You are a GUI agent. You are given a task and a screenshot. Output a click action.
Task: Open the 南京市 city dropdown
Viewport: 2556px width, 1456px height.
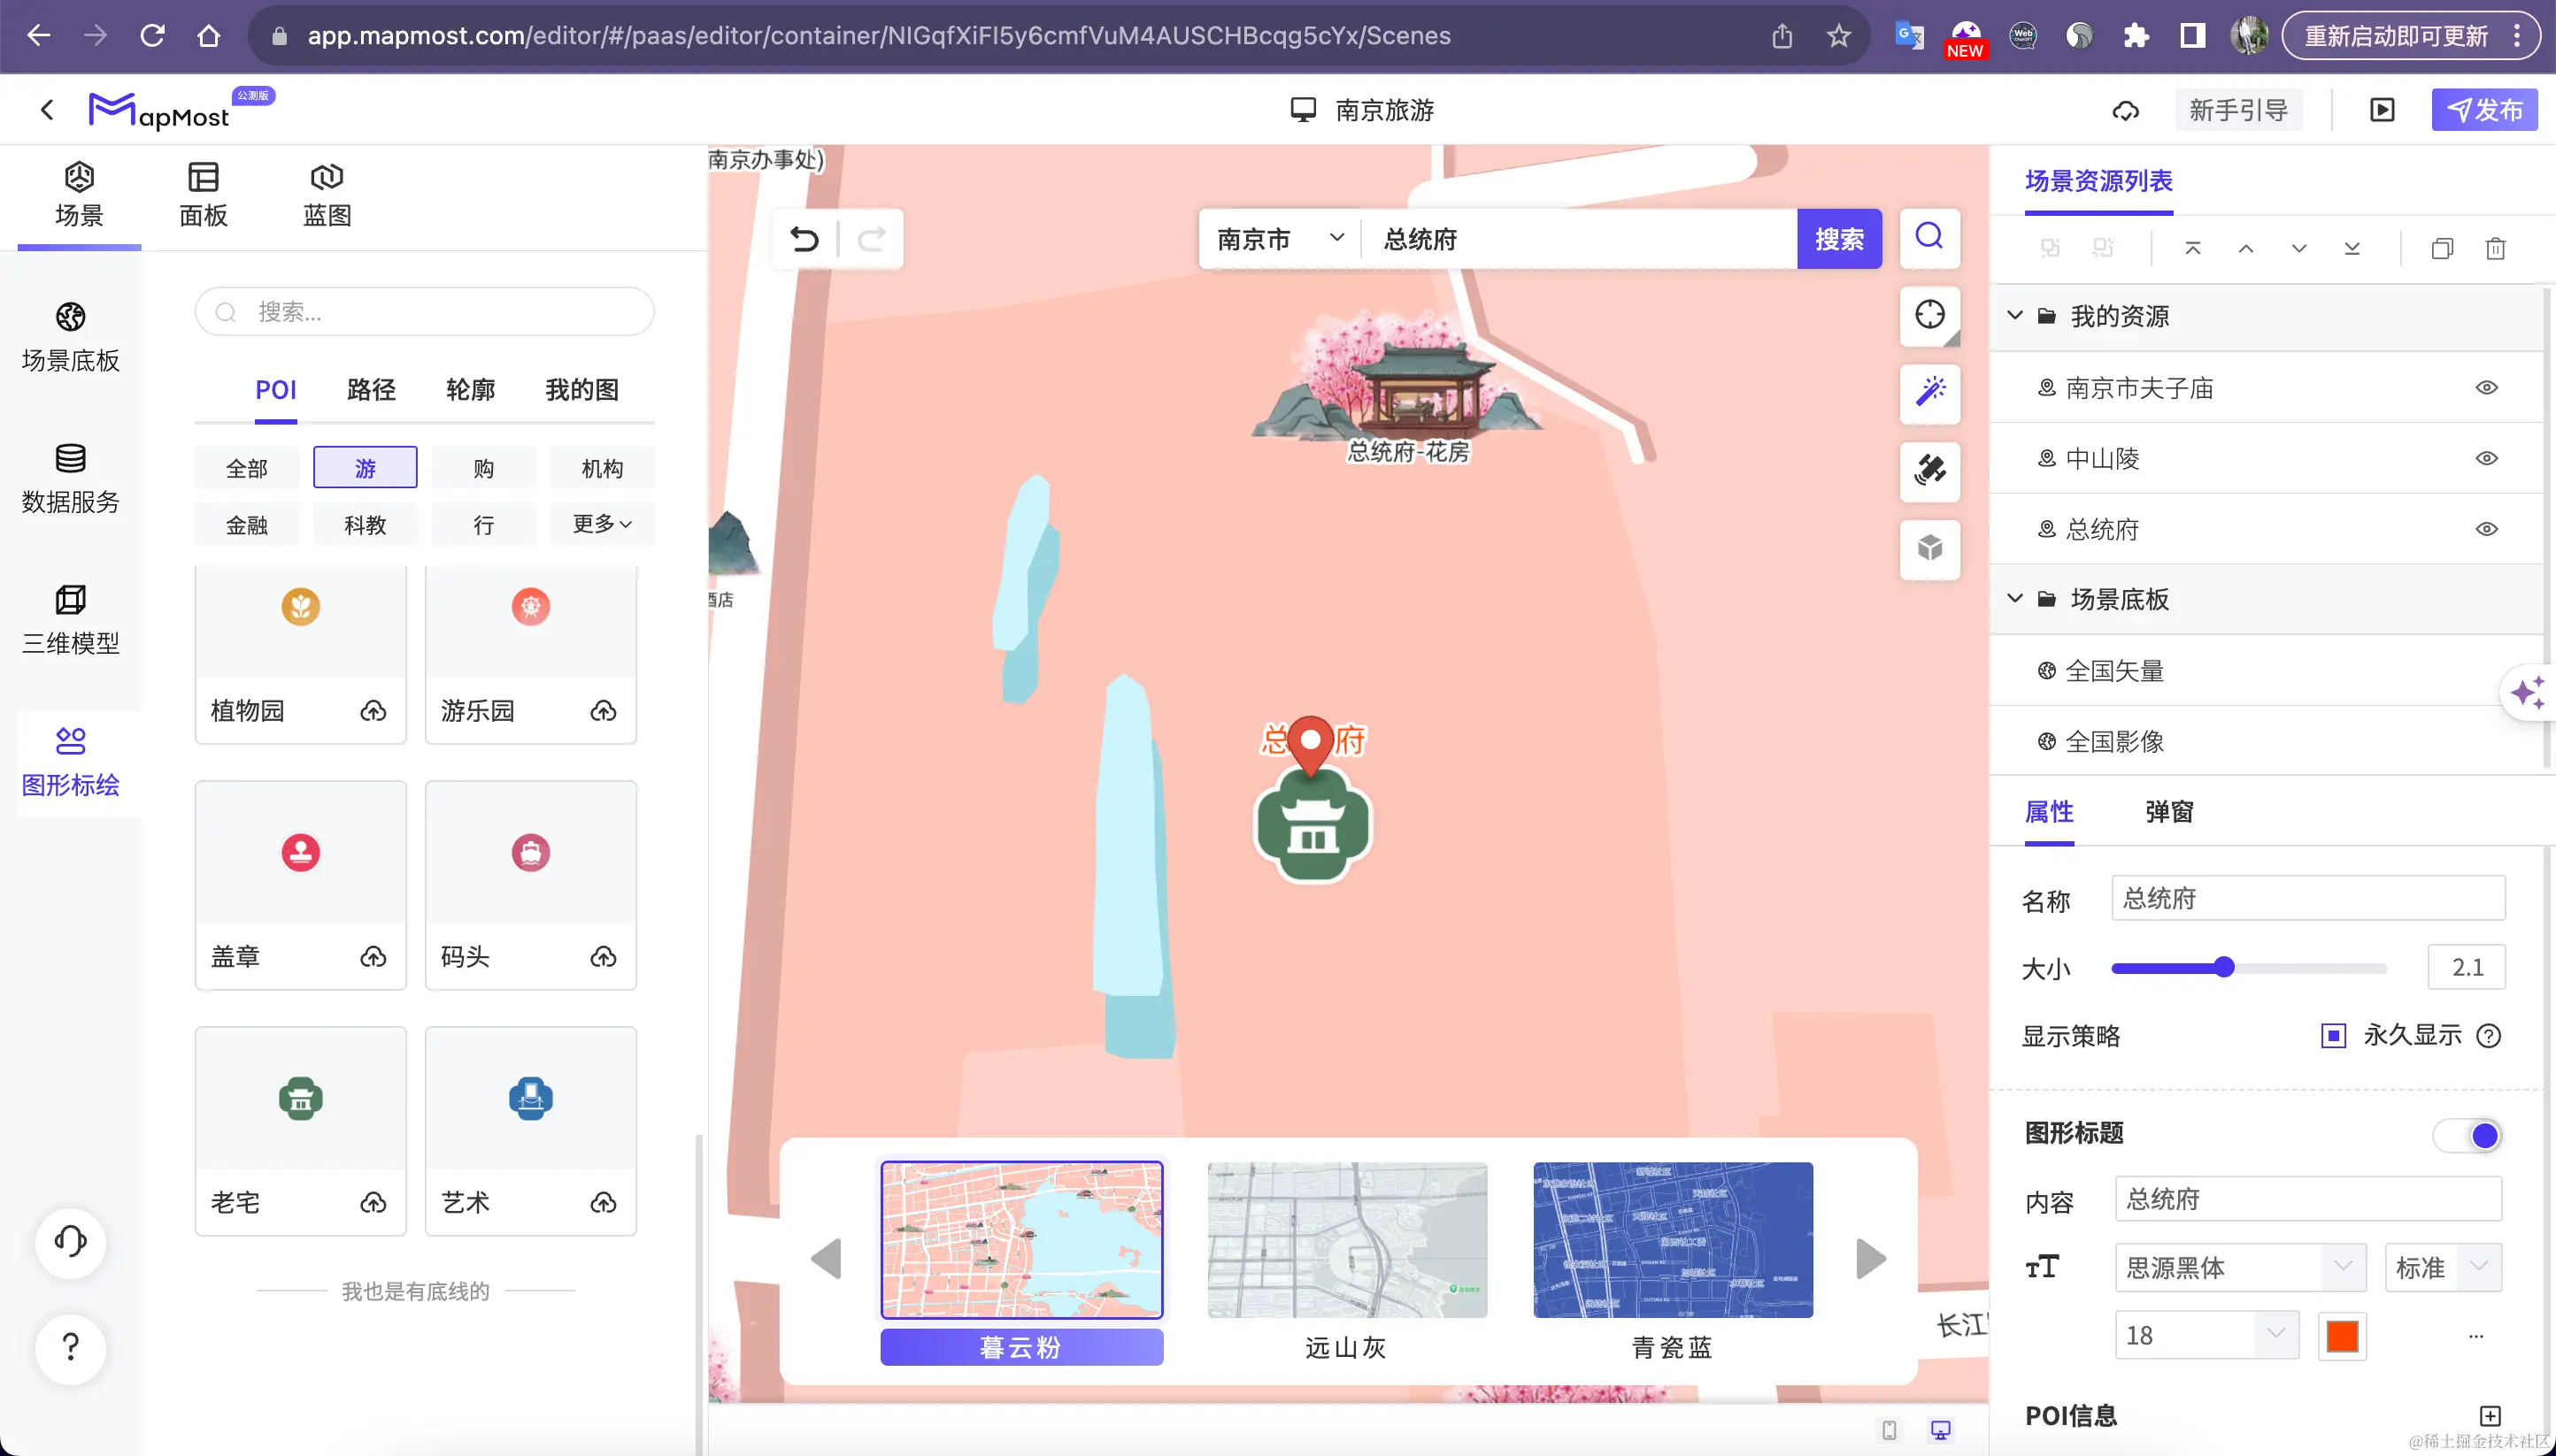[x=1280, y=239]
